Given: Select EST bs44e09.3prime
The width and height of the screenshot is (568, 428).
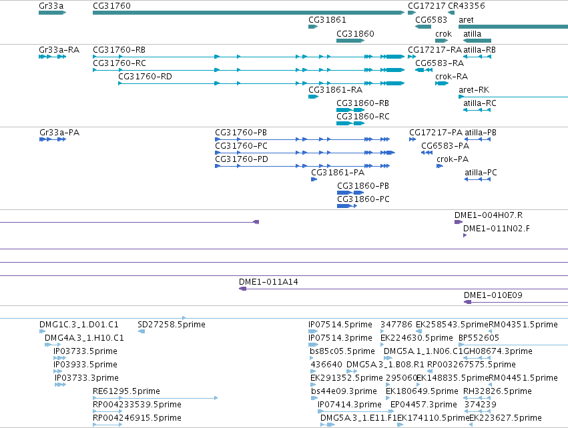Looking at the screenshot, I should click(344, 391).
